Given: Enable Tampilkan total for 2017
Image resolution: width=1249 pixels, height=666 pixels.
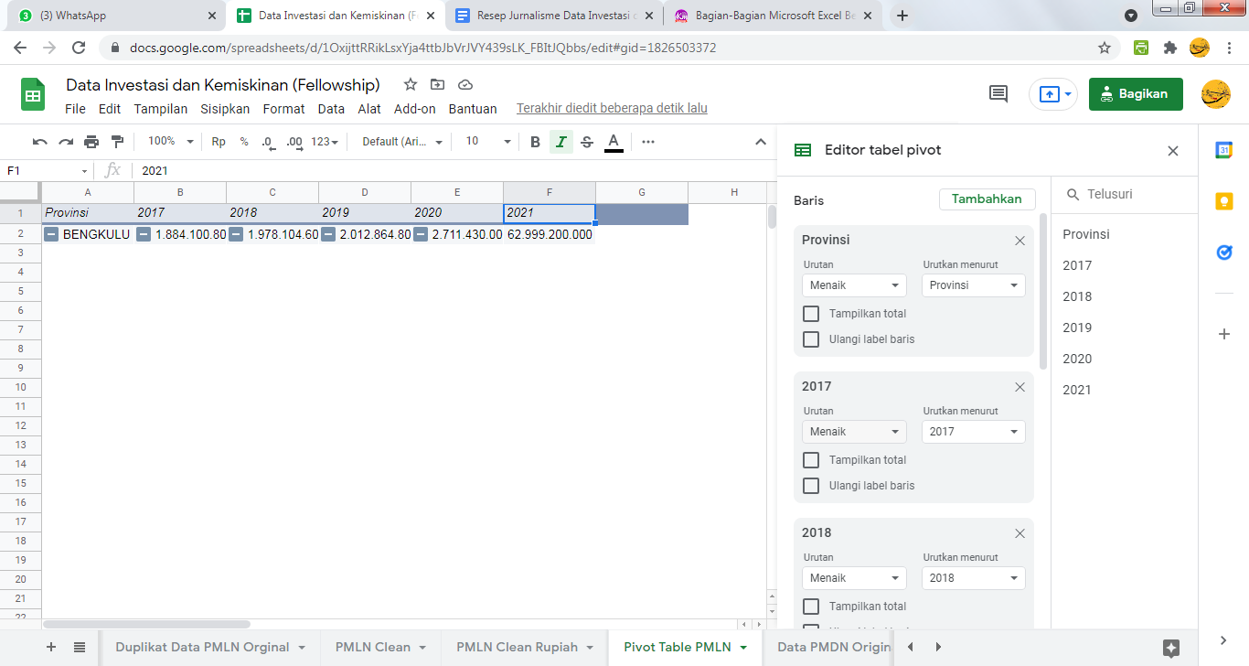Looking at the screenshot, I should tap(811, 460).
